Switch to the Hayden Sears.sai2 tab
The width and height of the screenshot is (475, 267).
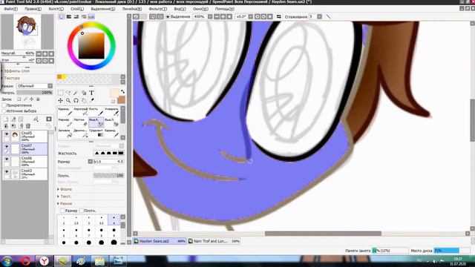160,241
